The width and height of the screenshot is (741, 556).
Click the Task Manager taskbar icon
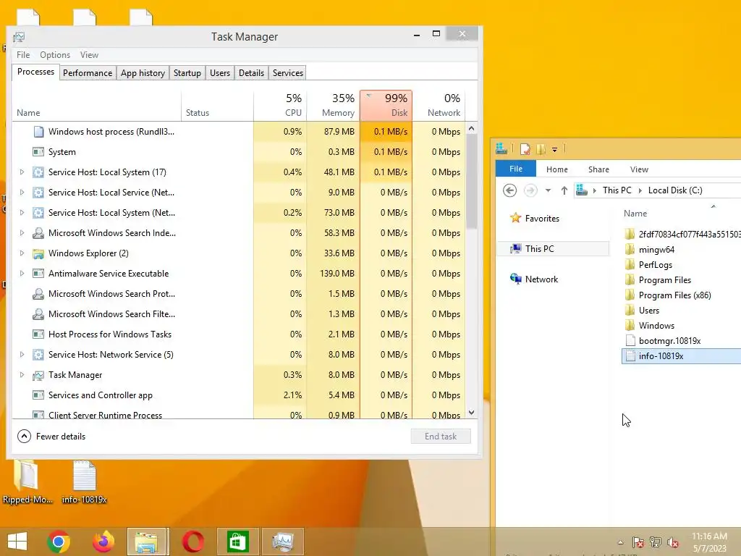[x=283, y=542]
